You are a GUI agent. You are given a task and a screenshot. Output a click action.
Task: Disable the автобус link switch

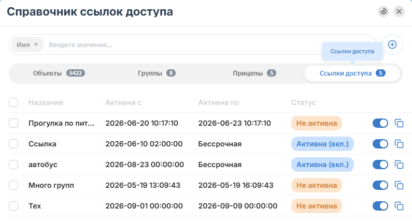[380, 165]
